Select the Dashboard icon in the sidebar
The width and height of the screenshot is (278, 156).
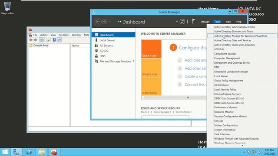[96, 35]
